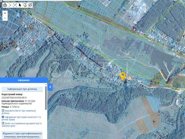The image size is (185, 139).
Task: Select cadastral number 3222487000:04:004:0814 text
Action: (x=14, y=98)
